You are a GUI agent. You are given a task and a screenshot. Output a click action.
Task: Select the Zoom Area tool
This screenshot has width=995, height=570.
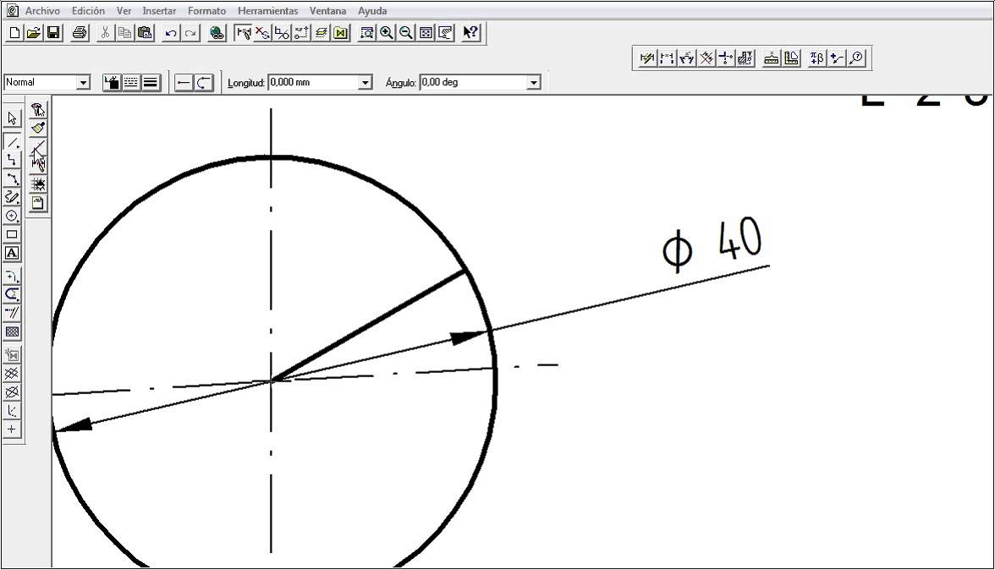tap(367, 33)
